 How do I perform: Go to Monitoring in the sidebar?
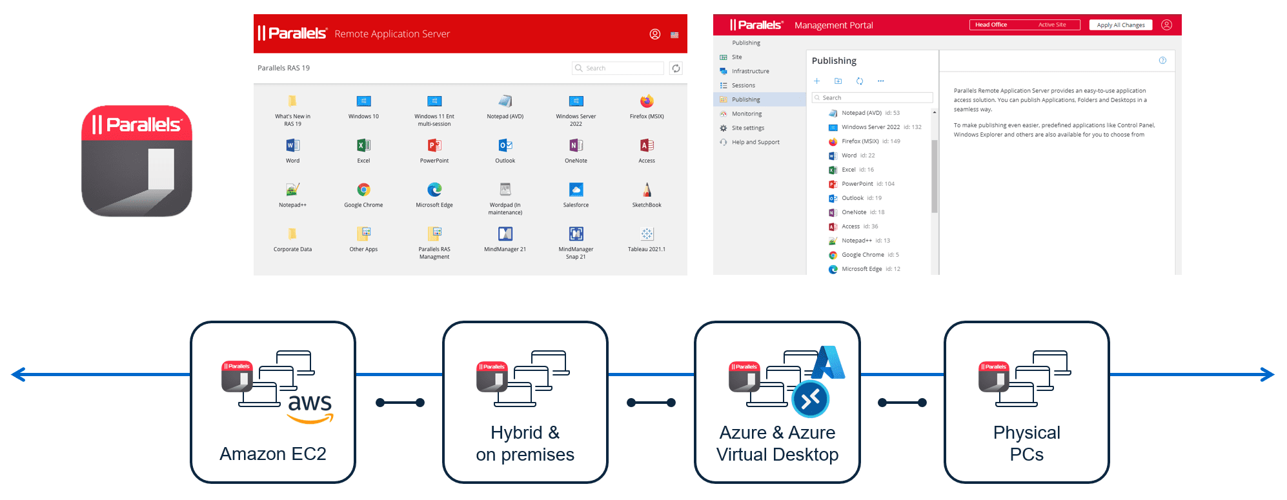pos(746,114)
